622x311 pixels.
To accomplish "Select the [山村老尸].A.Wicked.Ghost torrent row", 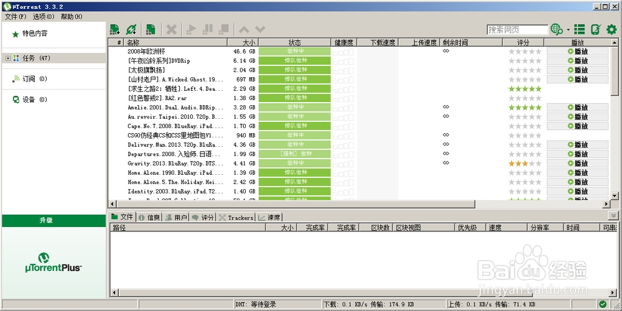I will 359,80.
